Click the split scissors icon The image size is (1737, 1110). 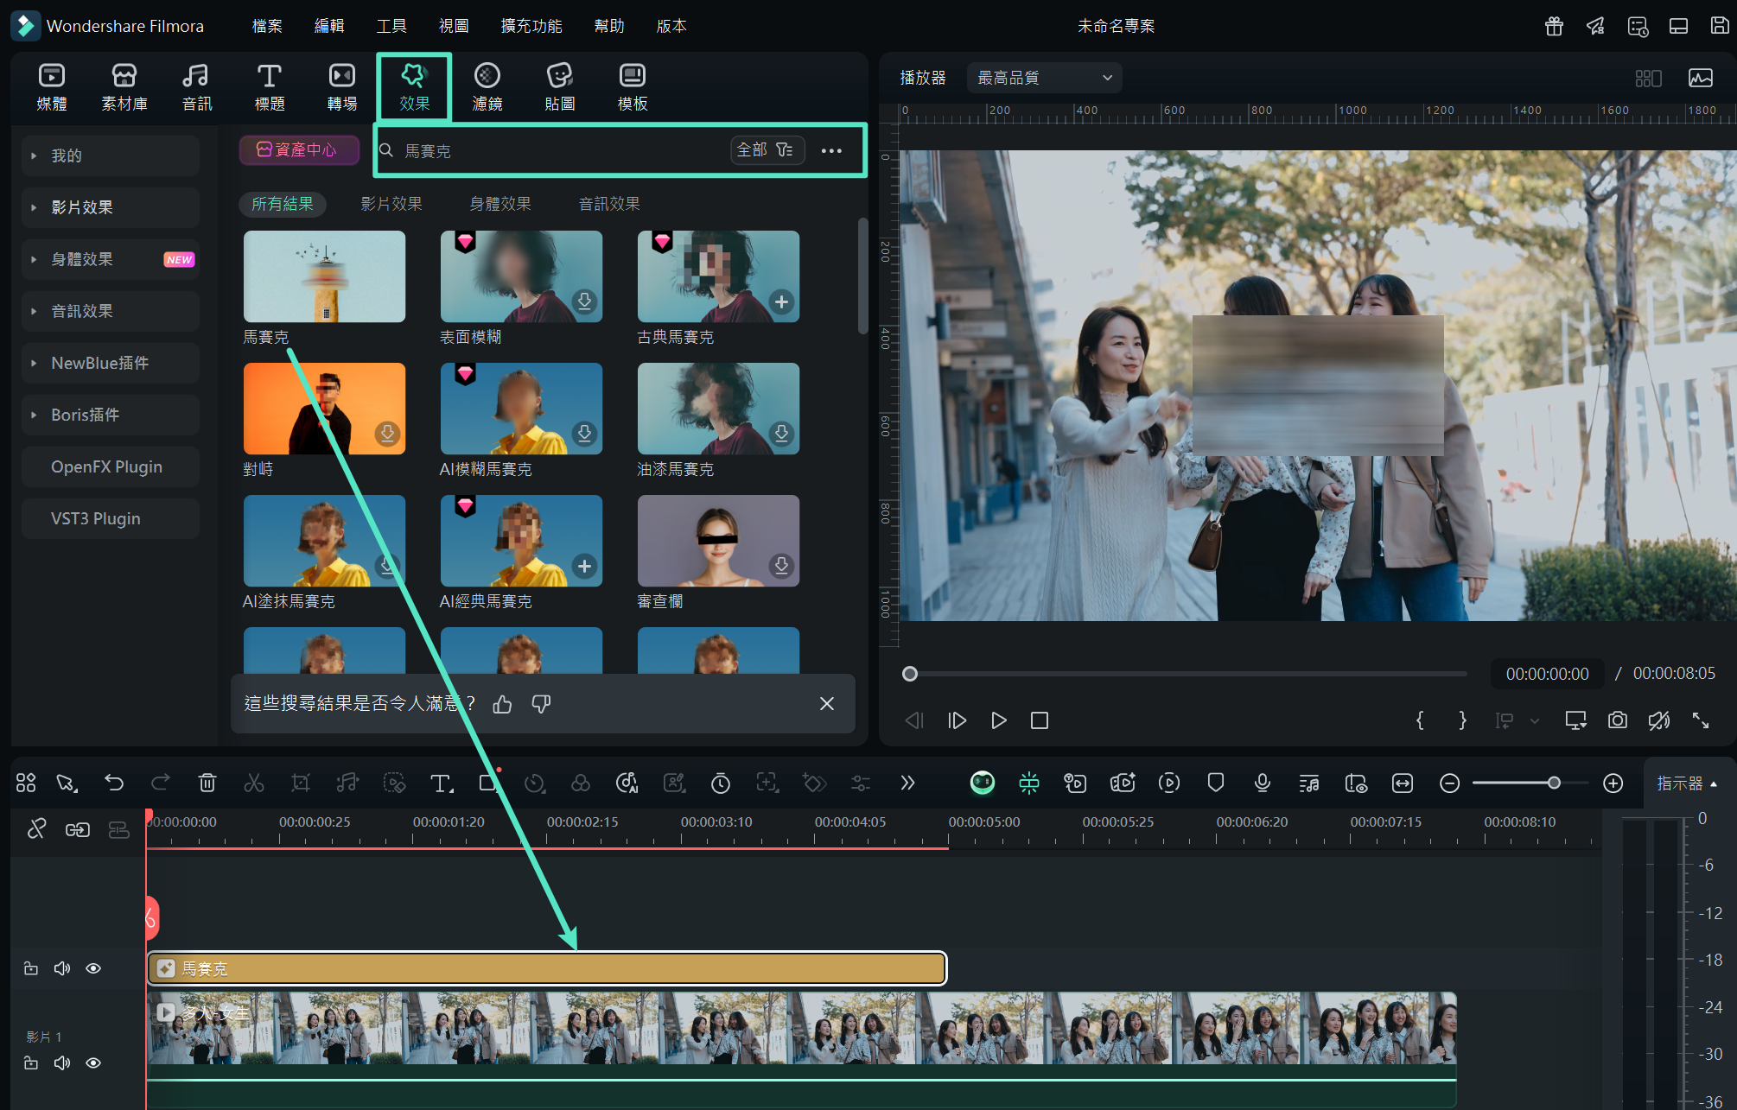[x=254, y=783]
